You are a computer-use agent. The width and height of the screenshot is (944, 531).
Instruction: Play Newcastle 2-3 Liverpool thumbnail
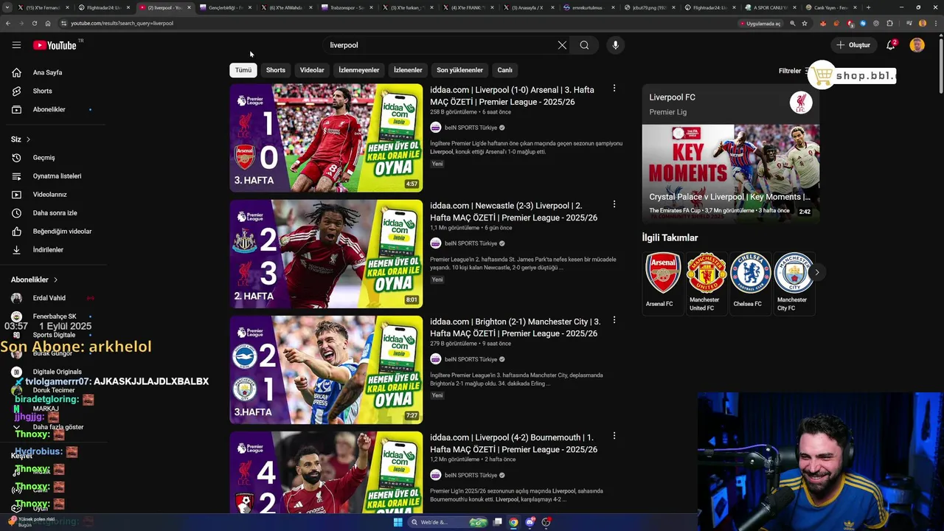pyautogui.click(x=326, y=254)
